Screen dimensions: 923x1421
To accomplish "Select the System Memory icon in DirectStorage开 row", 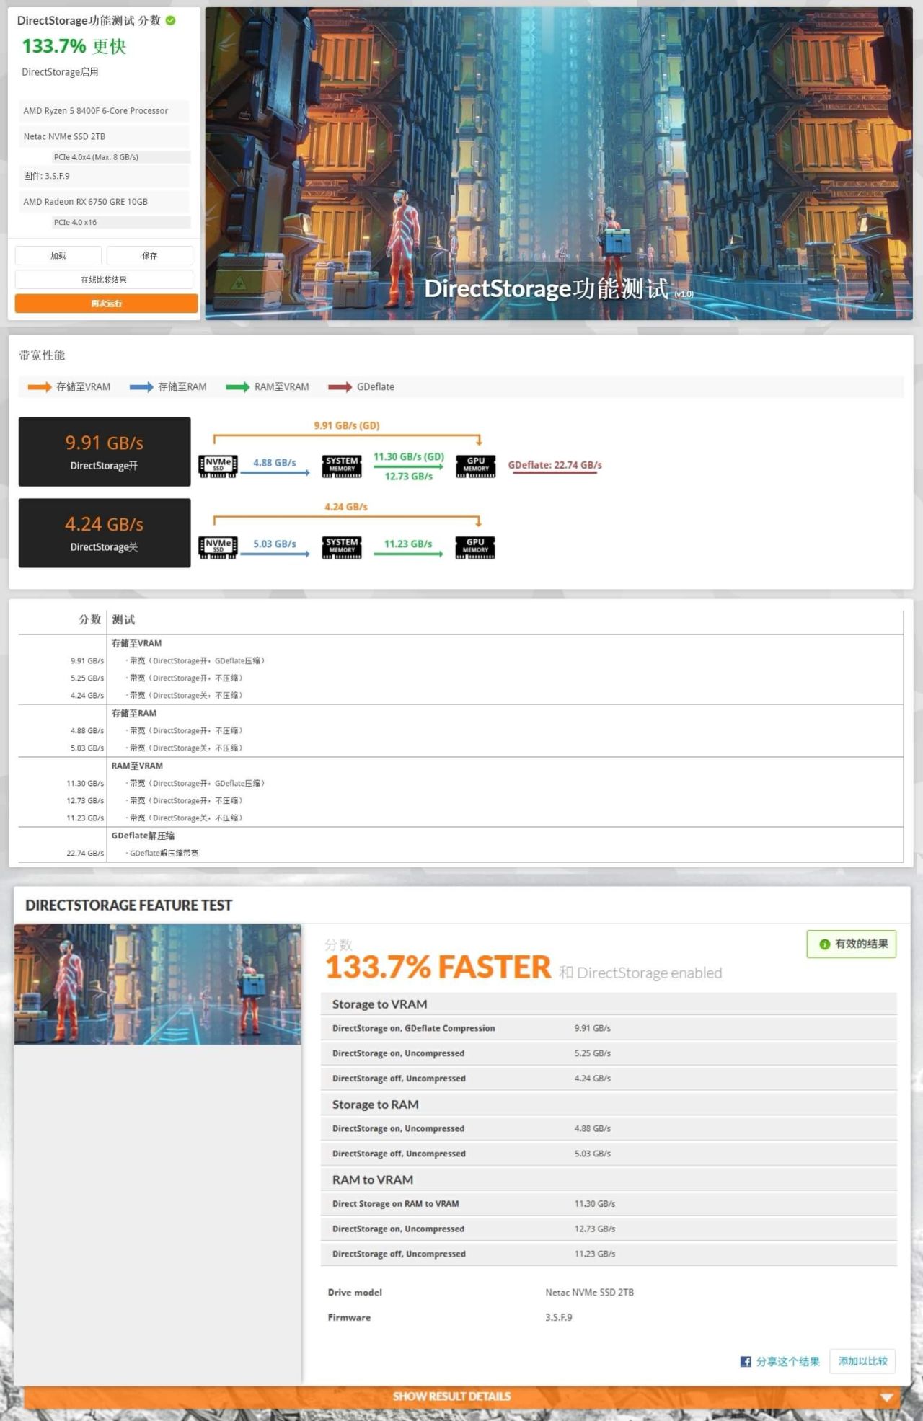I will point(342,466).
